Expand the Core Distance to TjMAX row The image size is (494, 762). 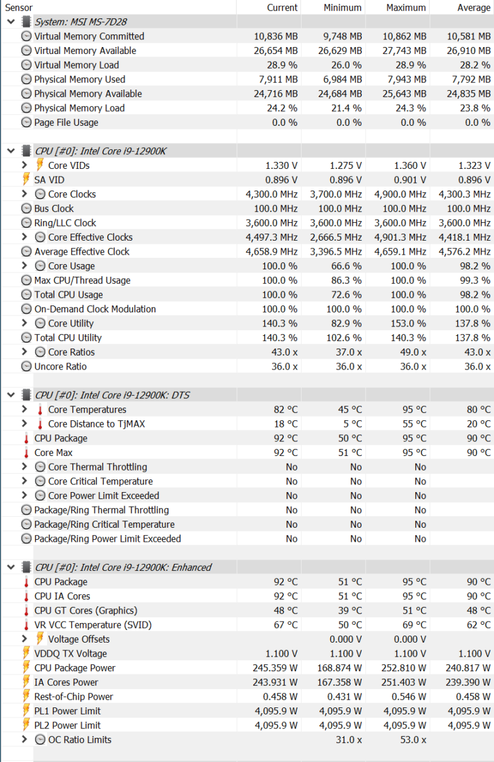[25, 424]
